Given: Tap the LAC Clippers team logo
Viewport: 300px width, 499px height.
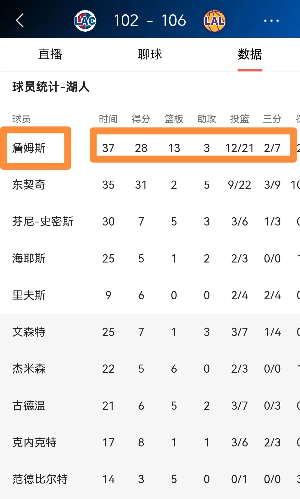Looking at the screenshot, I should 85,20.
